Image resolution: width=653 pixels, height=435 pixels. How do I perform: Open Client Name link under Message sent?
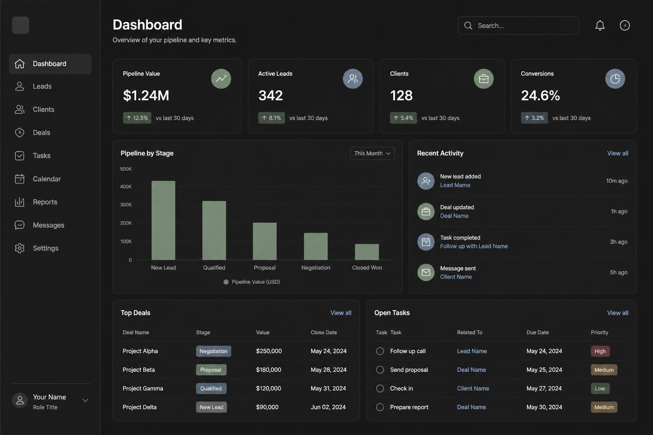tap(456, 277)
